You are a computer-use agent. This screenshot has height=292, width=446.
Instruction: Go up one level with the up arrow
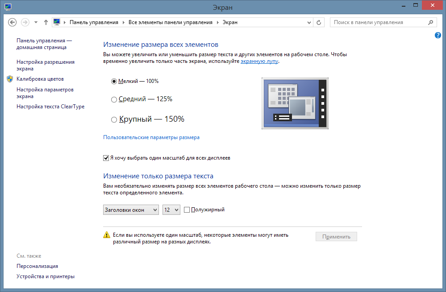tap(46, 22)
